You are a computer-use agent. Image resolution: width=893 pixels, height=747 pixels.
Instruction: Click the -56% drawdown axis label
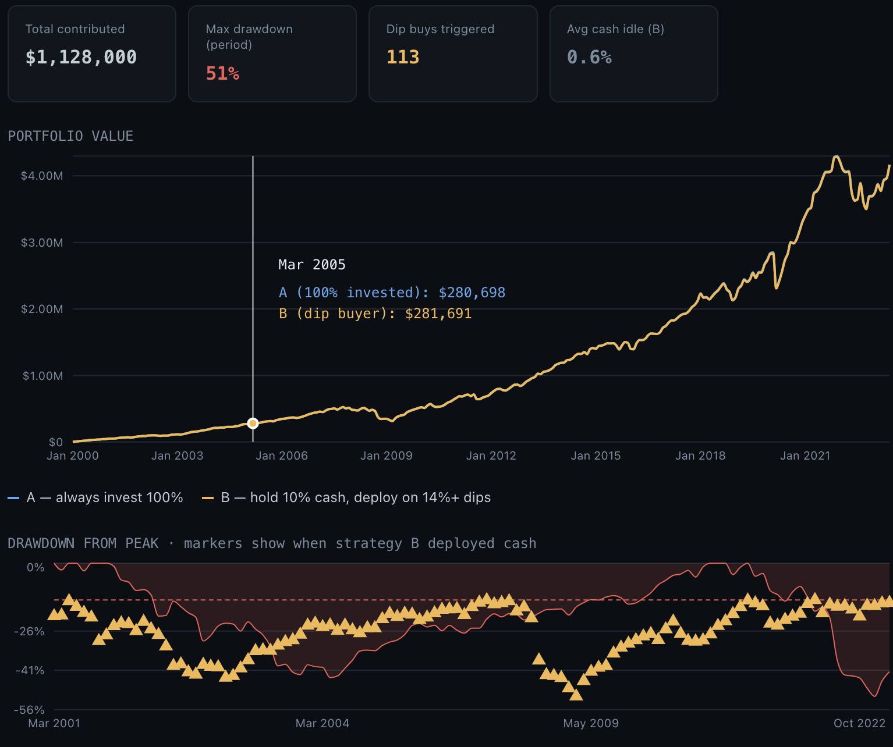coord(29,710)
